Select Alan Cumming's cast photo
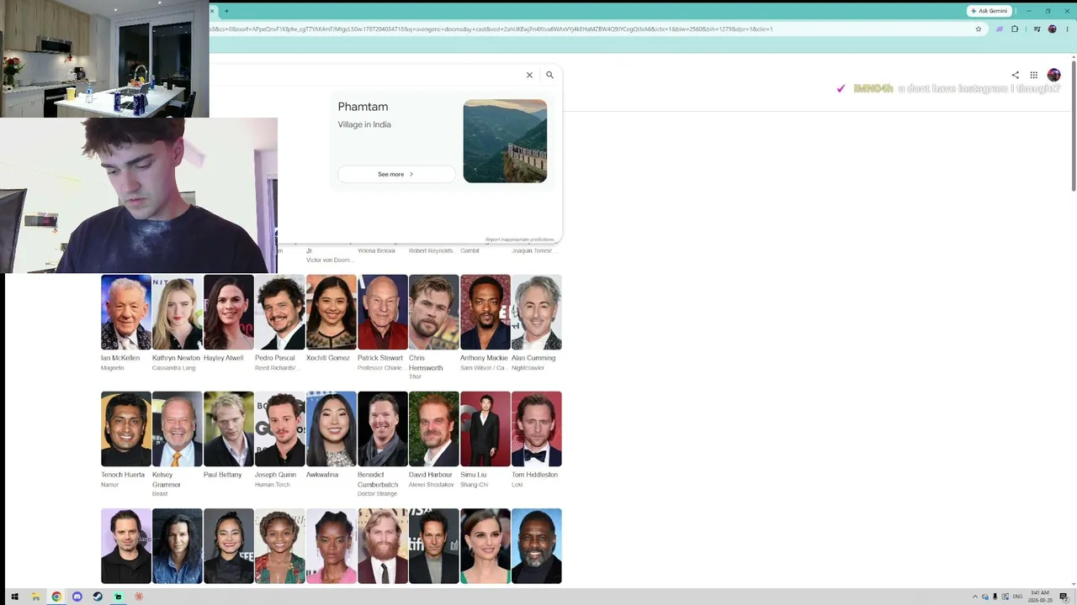Viewport: 1077px width, 605px height. (537, 312)
